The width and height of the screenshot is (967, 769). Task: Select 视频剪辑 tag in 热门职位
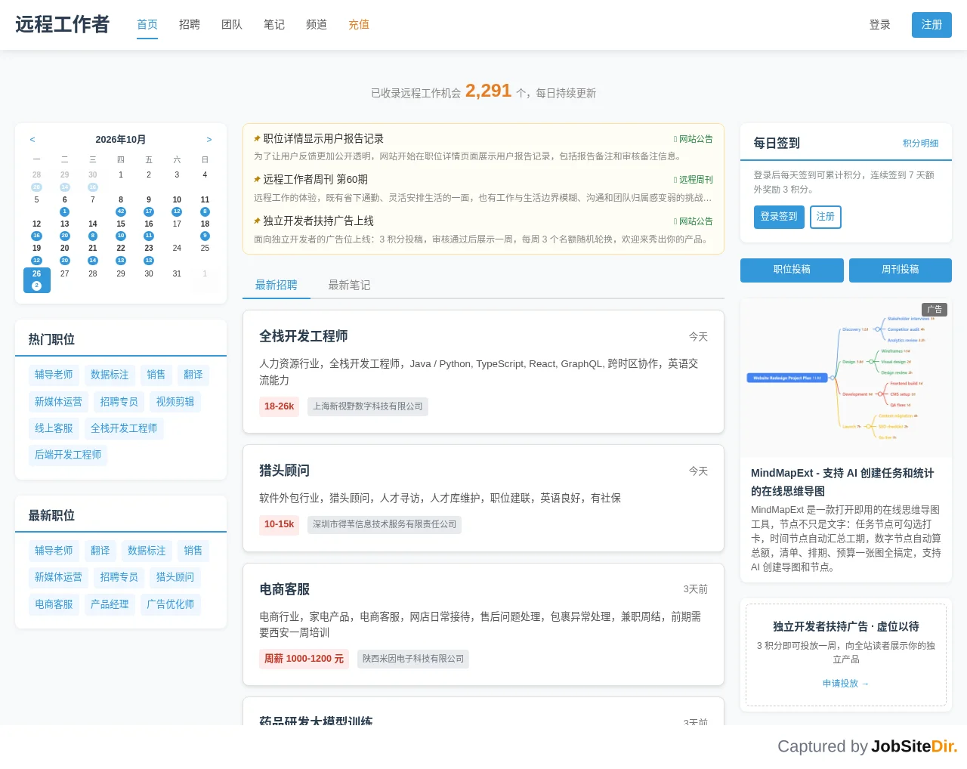(175, 402)
